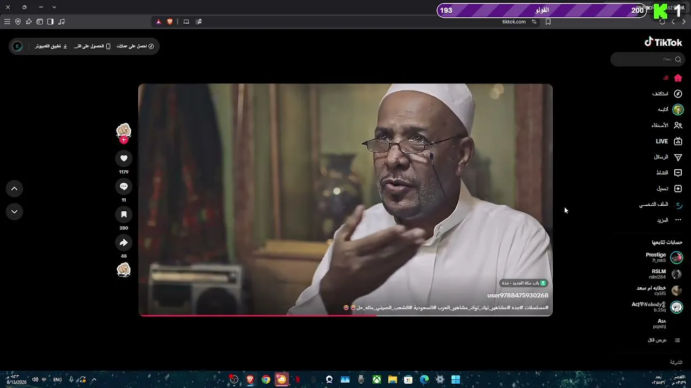The width and height of the screenshot is (691, 388).
Task: Open the spinning sound disc below share
Action: tap(124, 269)
